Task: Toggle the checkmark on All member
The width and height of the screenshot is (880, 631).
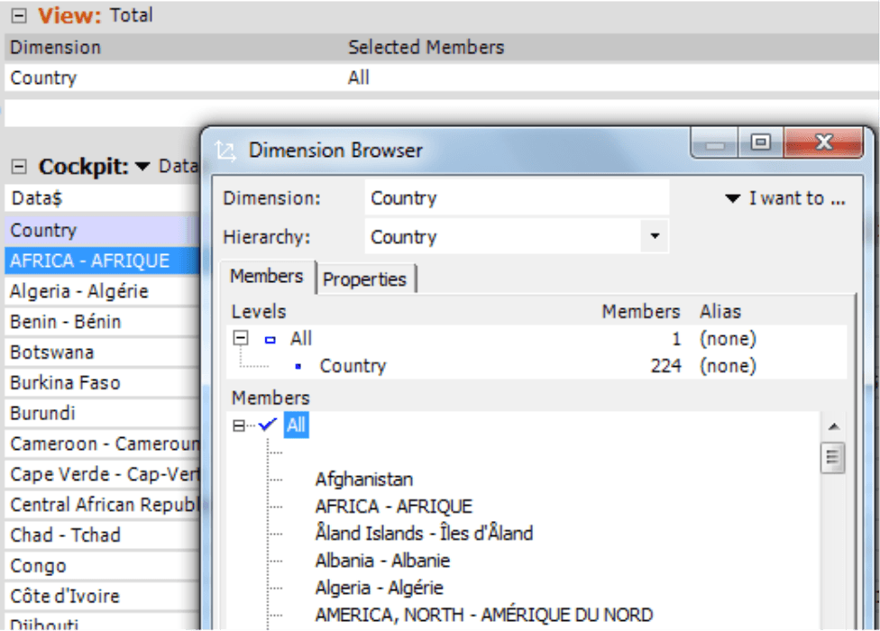Action: (267, 425)
